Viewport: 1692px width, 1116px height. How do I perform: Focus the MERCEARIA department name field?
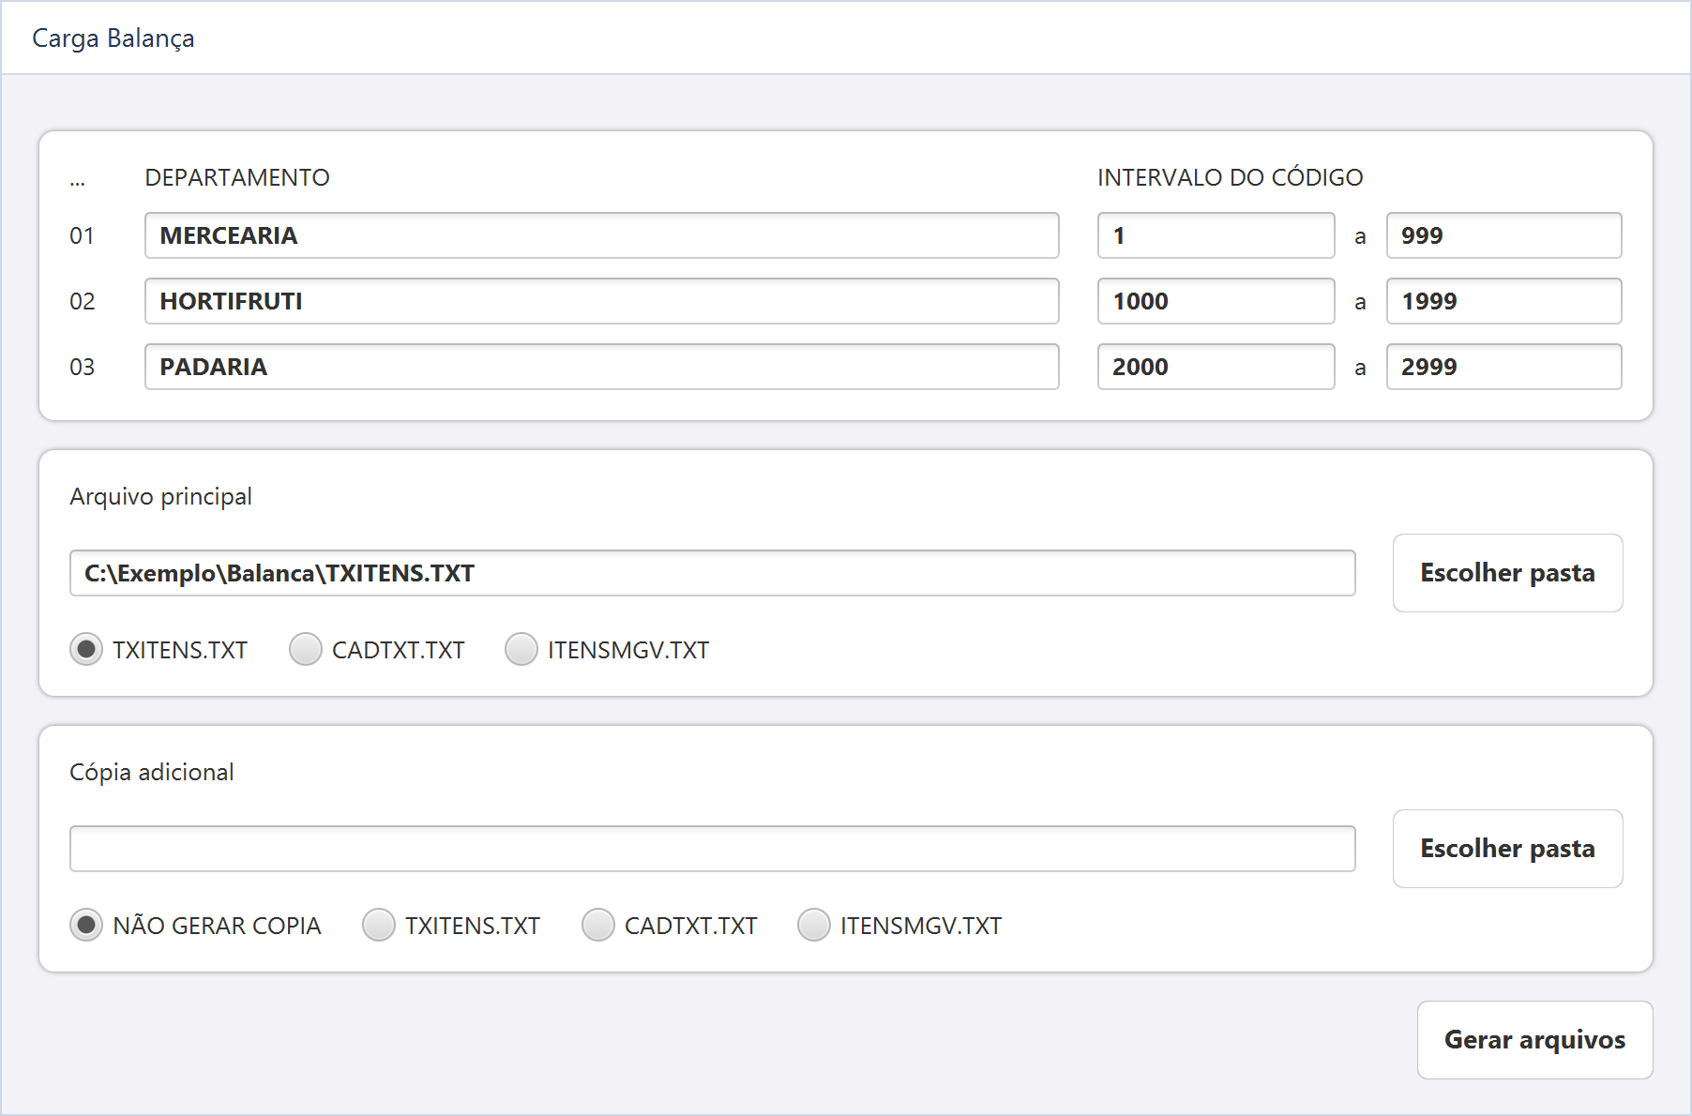[601, 235]
